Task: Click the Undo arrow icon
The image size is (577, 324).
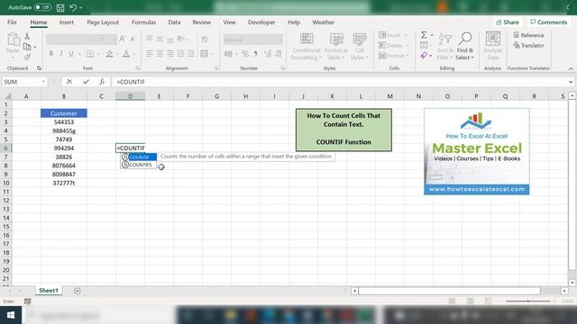Action: 73,8
